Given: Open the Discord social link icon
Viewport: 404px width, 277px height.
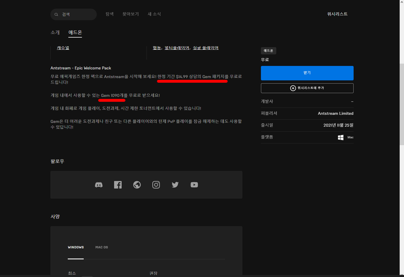Looking at the screenshot, I should (x=99, y=185).
